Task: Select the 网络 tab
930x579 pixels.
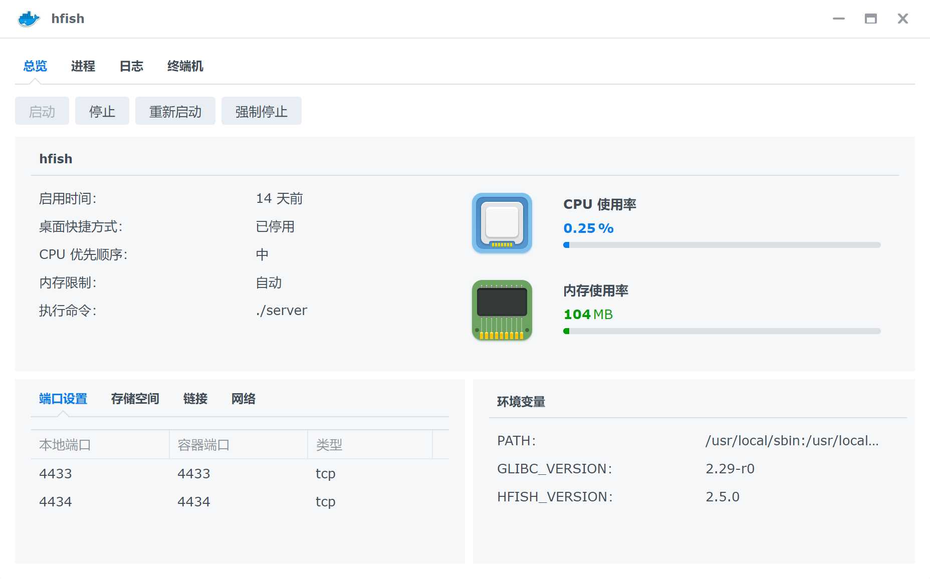Action: tap(244, 399)
